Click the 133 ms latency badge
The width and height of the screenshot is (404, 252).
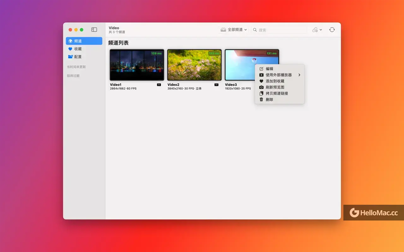click(214, 54)
